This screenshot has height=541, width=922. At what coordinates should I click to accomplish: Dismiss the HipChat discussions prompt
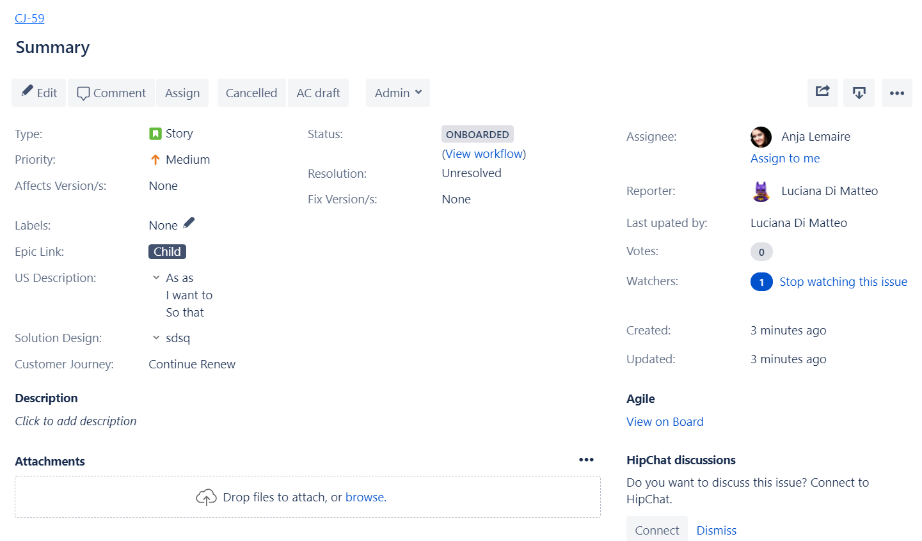pyautogui.click(x=717, y=530)
